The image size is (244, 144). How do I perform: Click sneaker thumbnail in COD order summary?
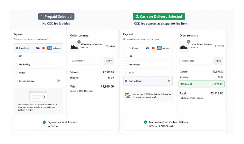(184, 47)
